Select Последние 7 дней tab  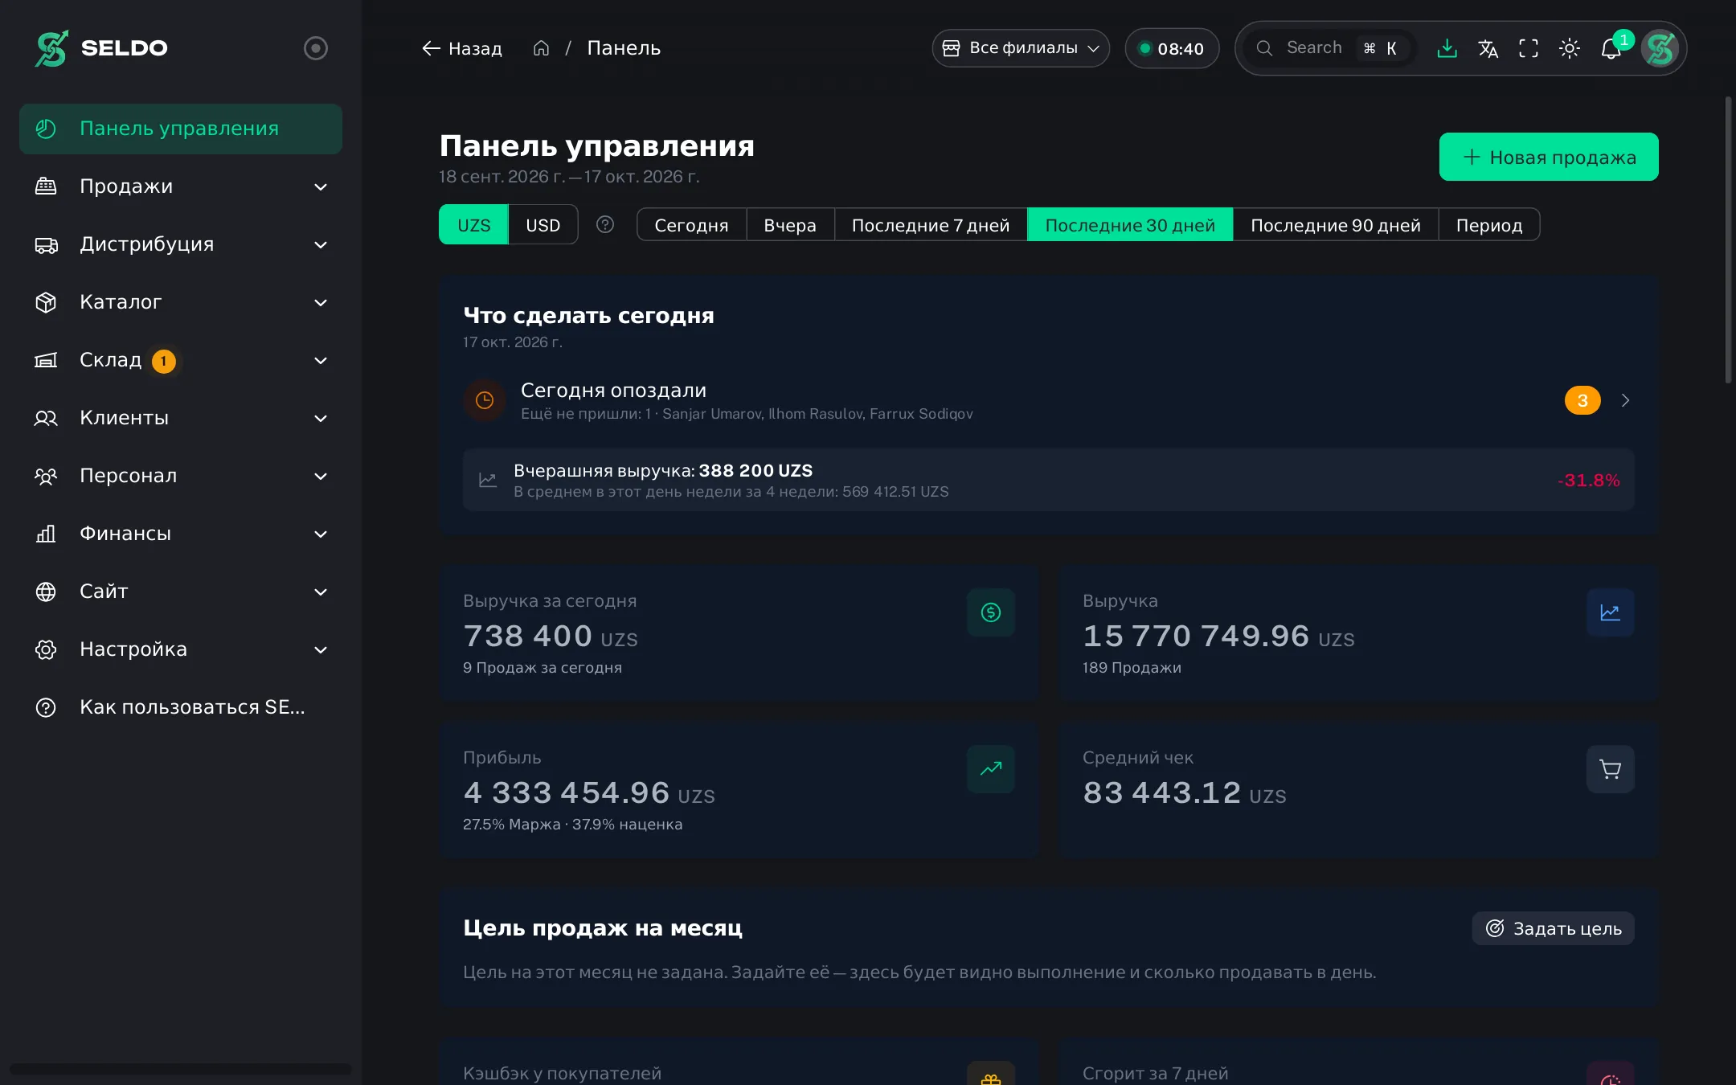click(931, 225)
